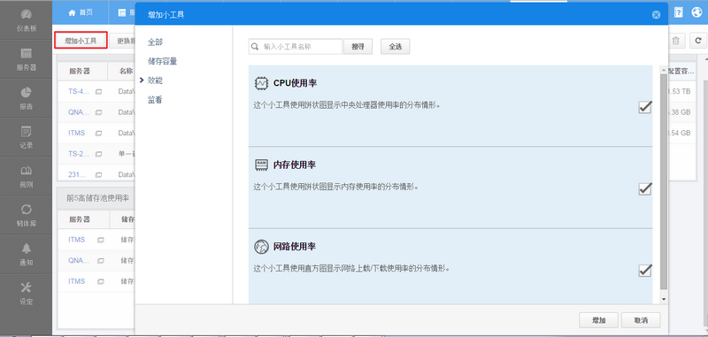This screenshot has height=337, width=708.
Task: Uncheck the CPU使用率 widget checkbox
Action: coord(645,107)
